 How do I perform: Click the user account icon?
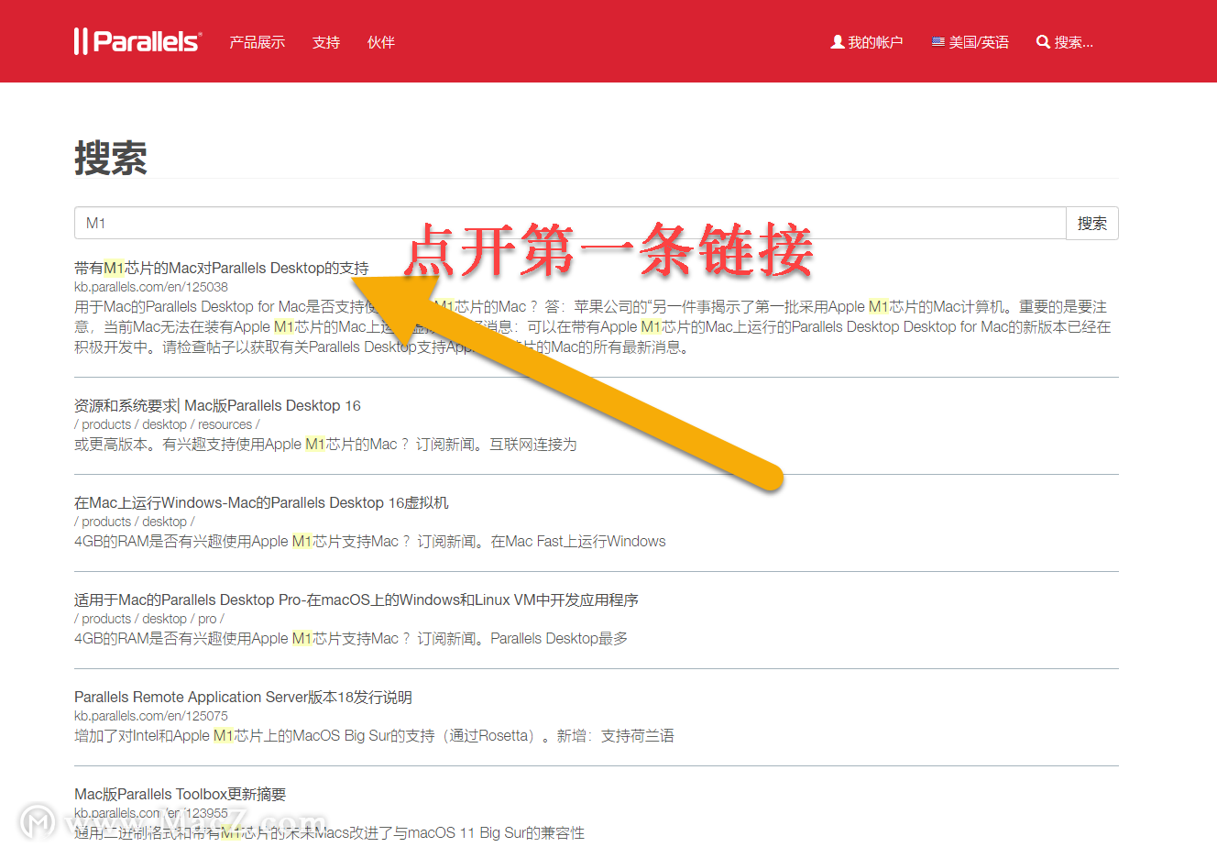coord(838,42)
